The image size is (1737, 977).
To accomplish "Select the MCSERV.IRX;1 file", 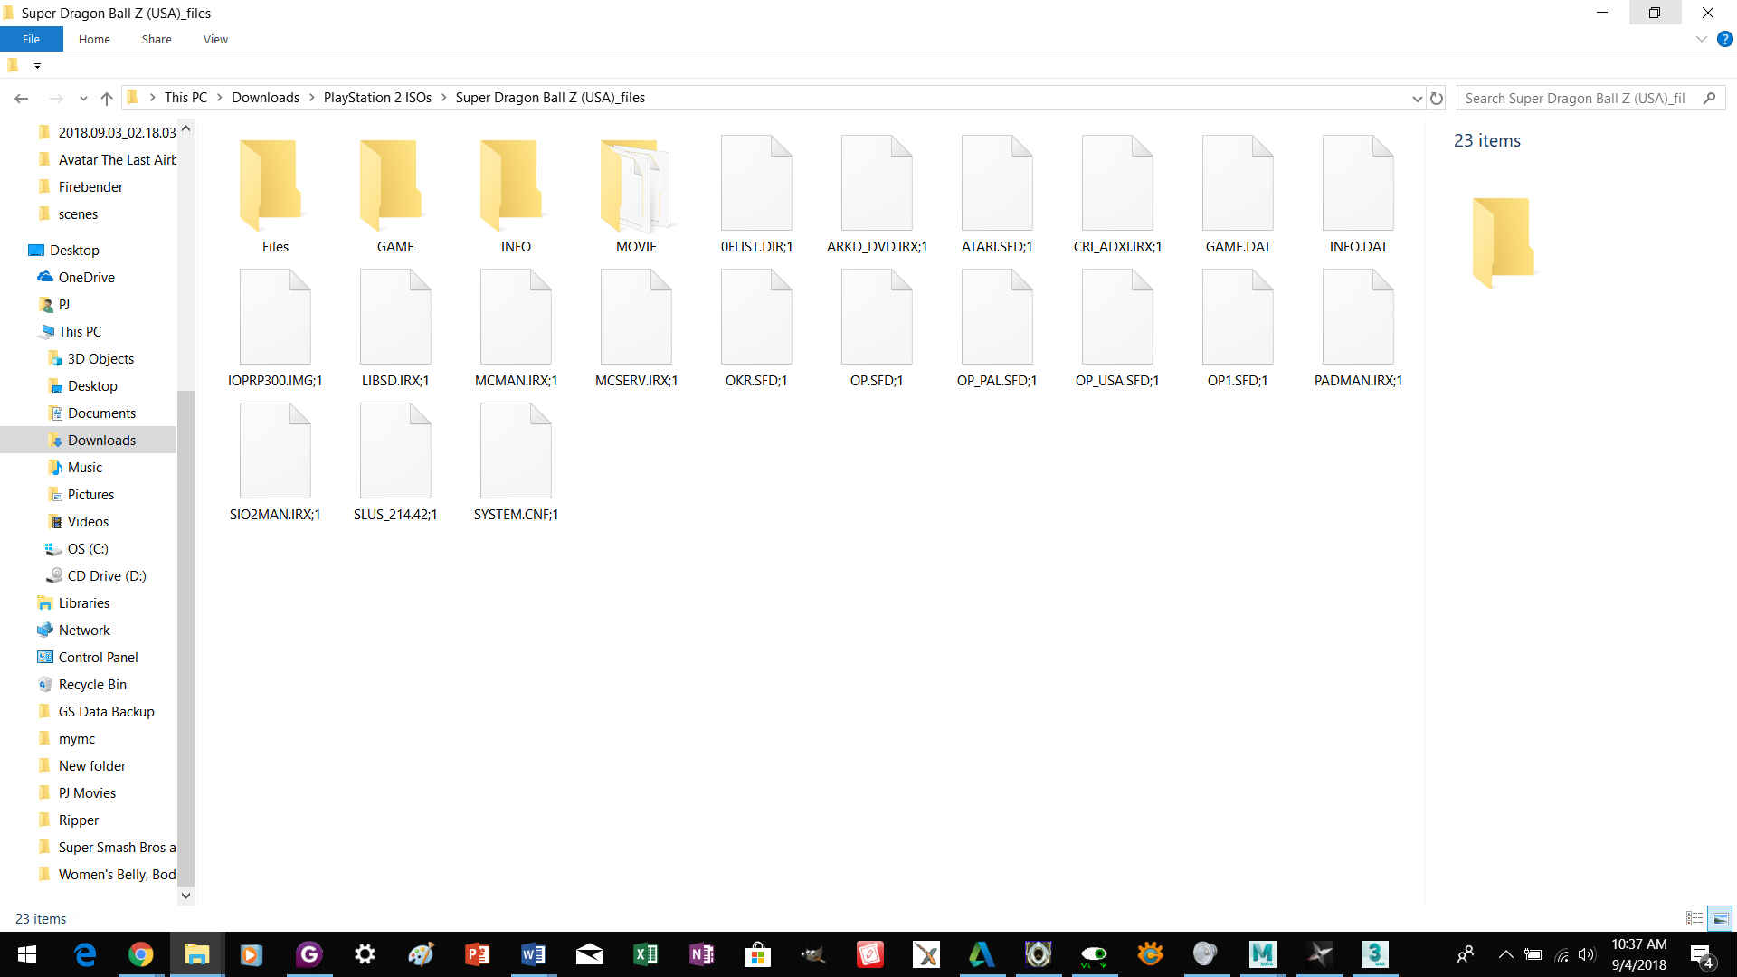I will click(636, 328).
